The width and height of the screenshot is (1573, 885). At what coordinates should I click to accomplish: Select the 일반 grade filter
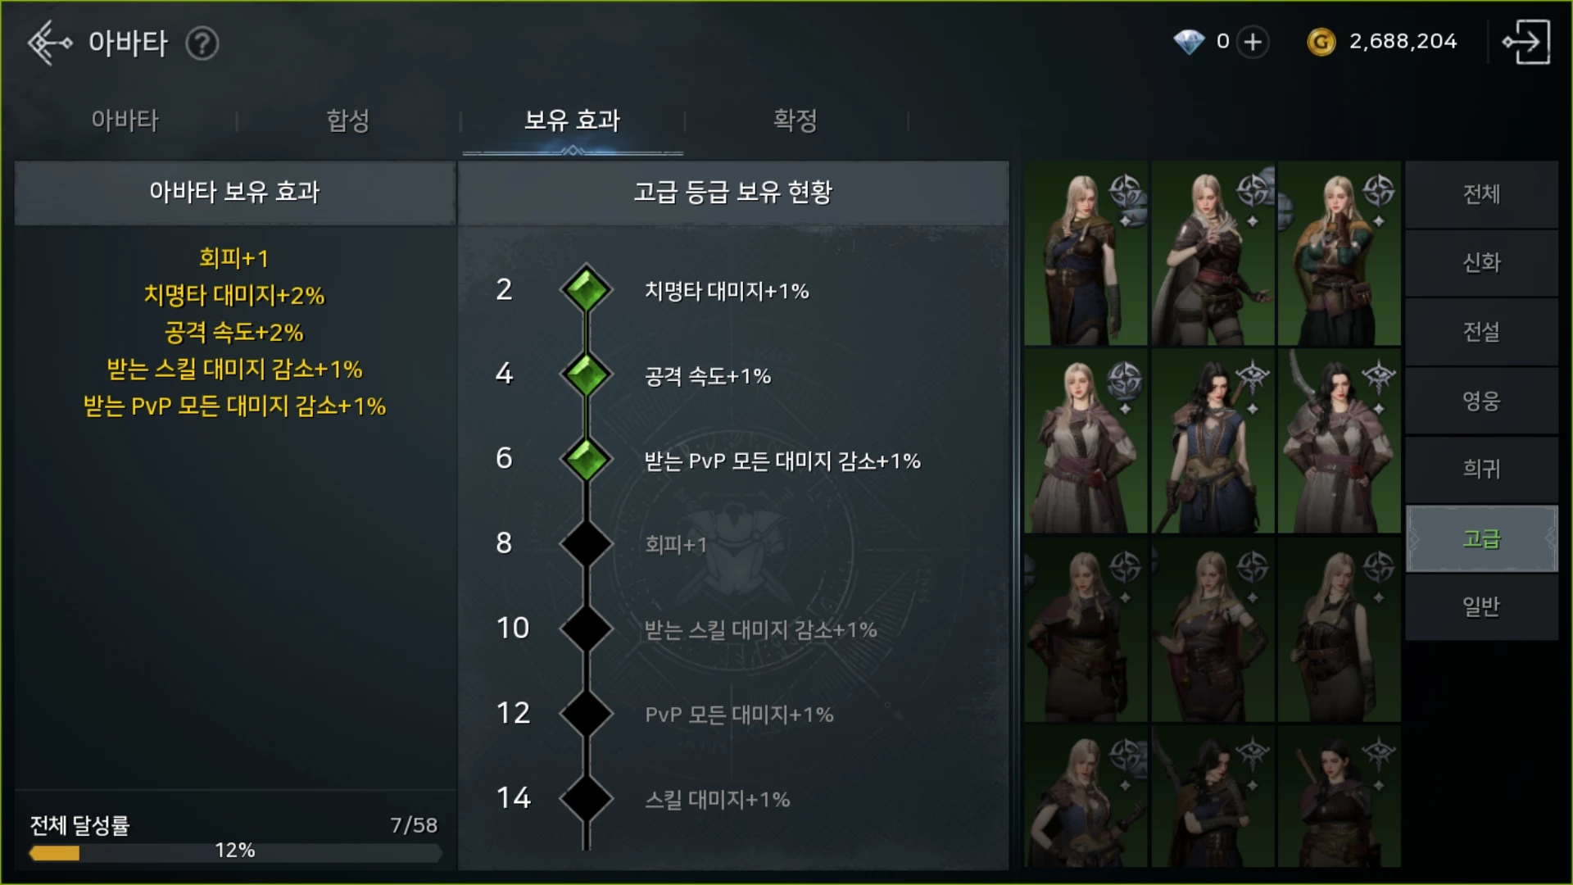click(1481, 606)
